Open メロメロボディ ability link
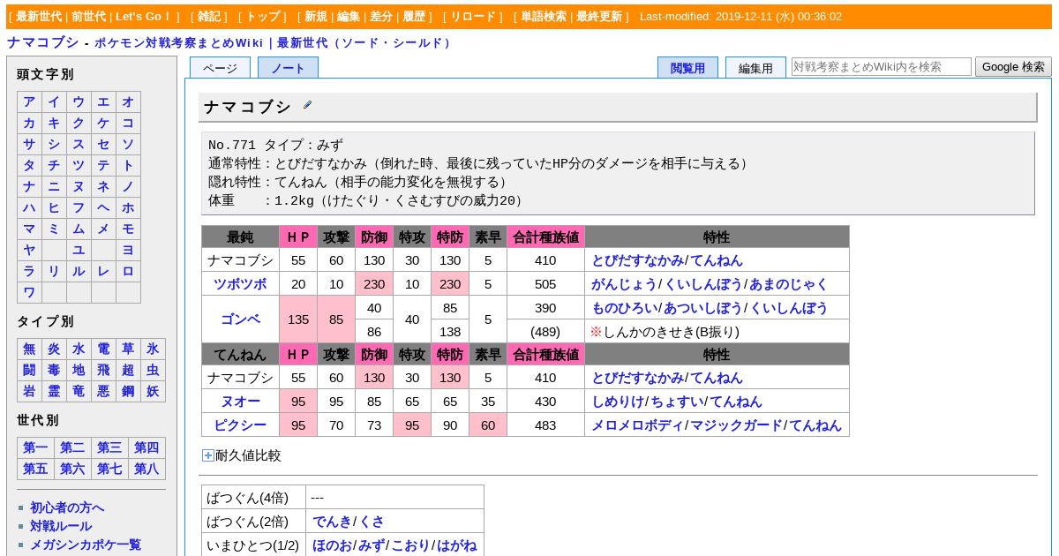The width and height of the screenshot is (1059, 556). coord(637,425)
